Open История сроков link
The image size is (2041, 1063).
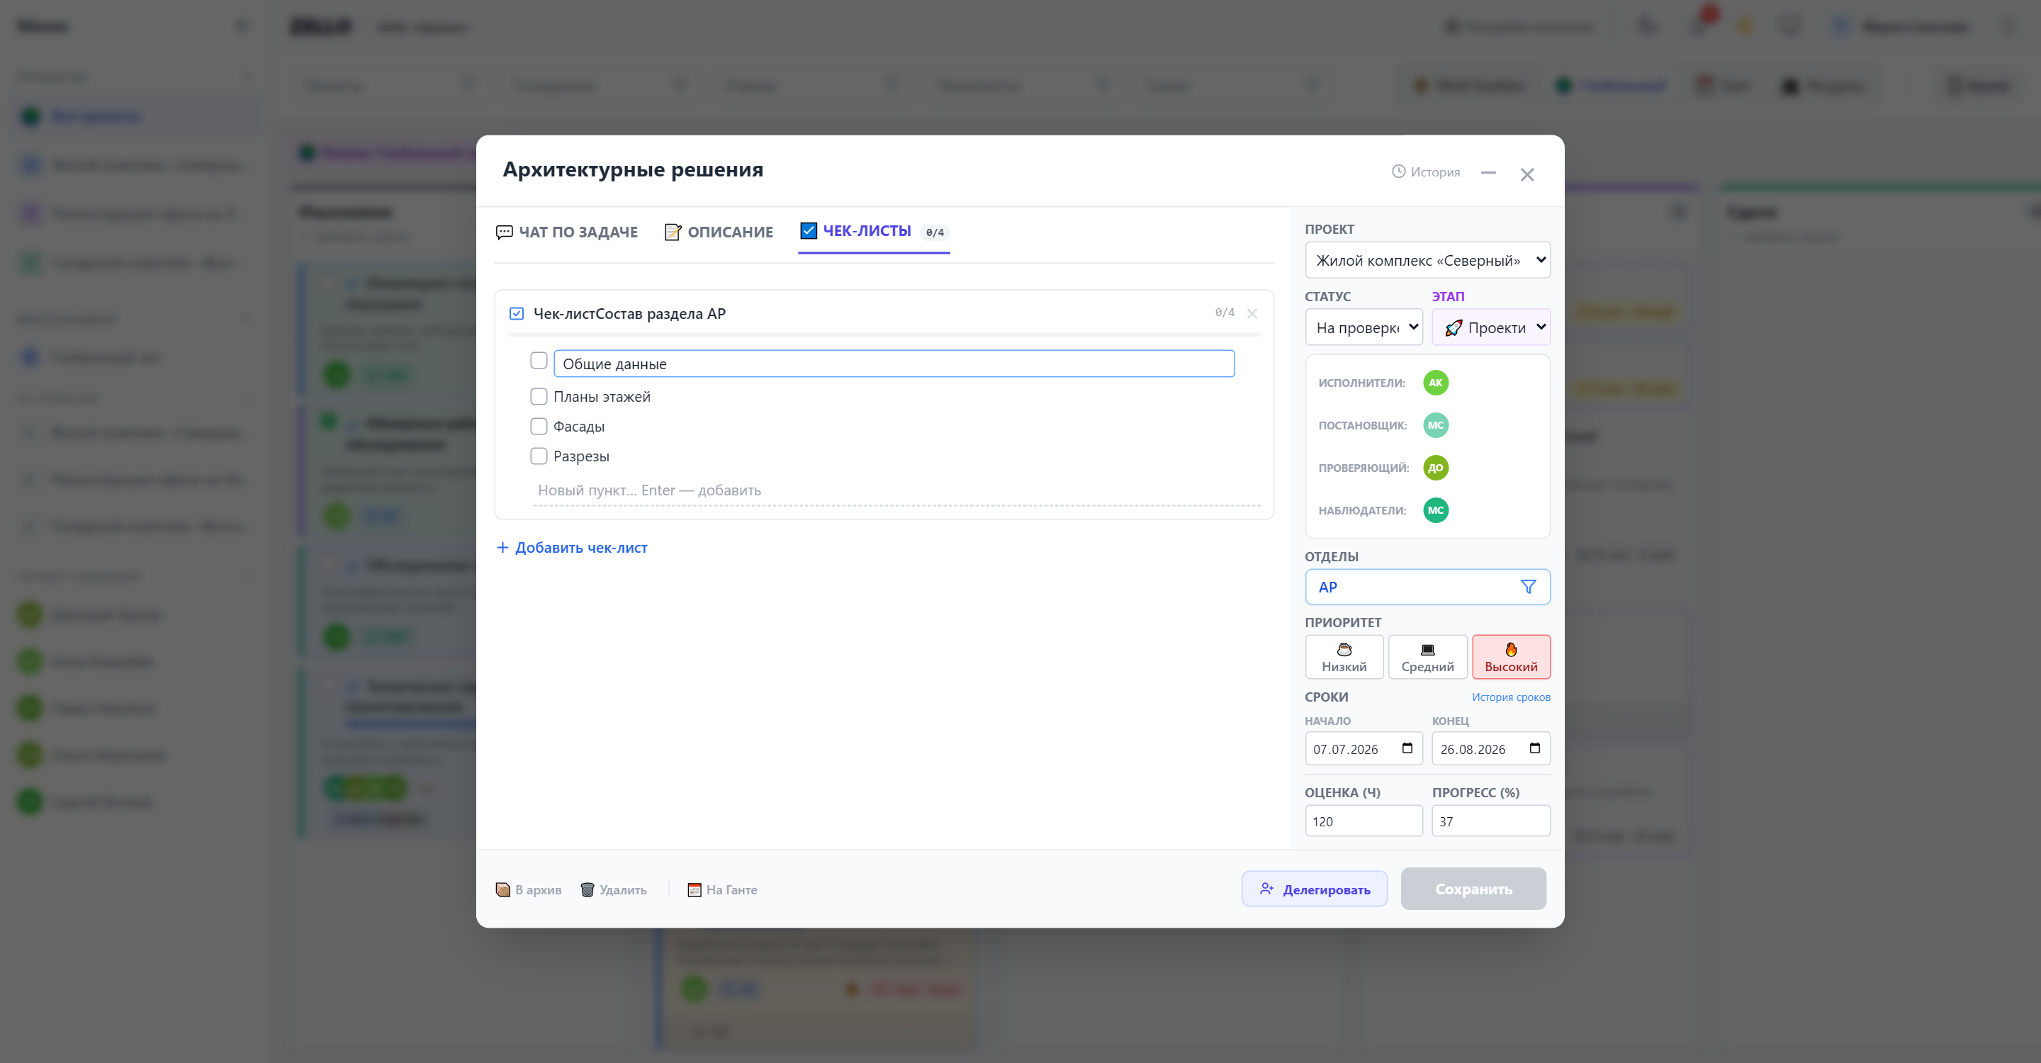click(1511, 697)
